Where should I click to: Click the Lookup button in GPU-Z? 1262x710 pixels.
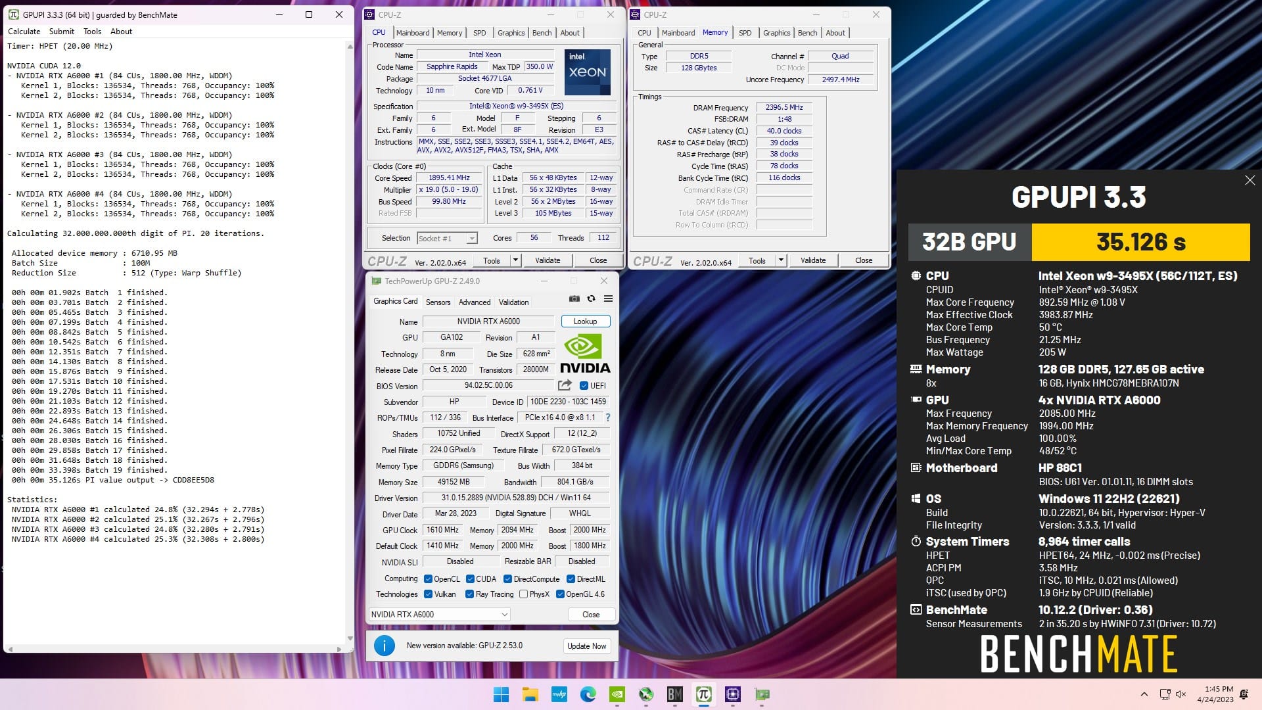coord(586,321)
